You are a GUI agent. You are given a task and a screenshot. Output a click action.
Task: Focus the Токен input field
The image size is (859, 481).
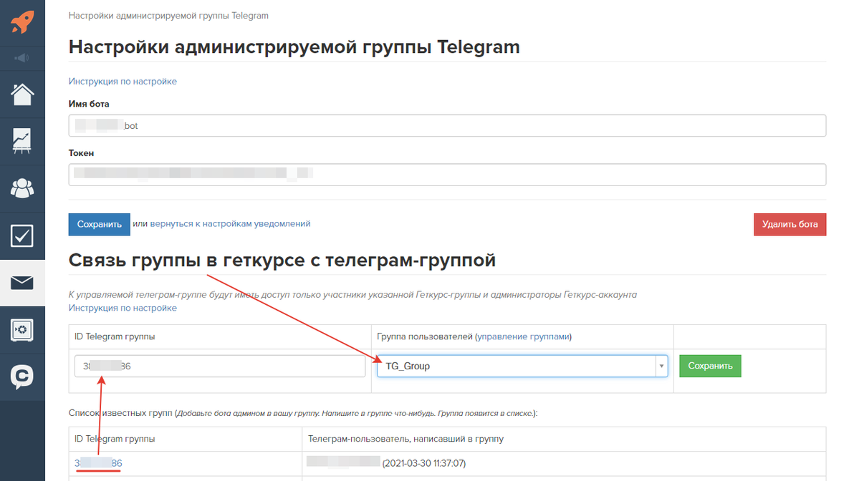(447, 175)
